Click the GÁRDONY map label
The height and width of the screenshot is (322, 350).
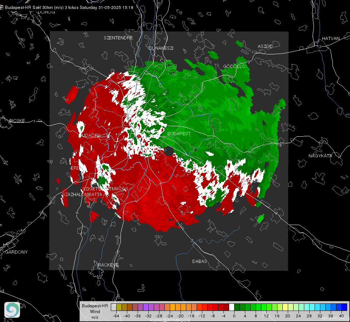(16, 252)
